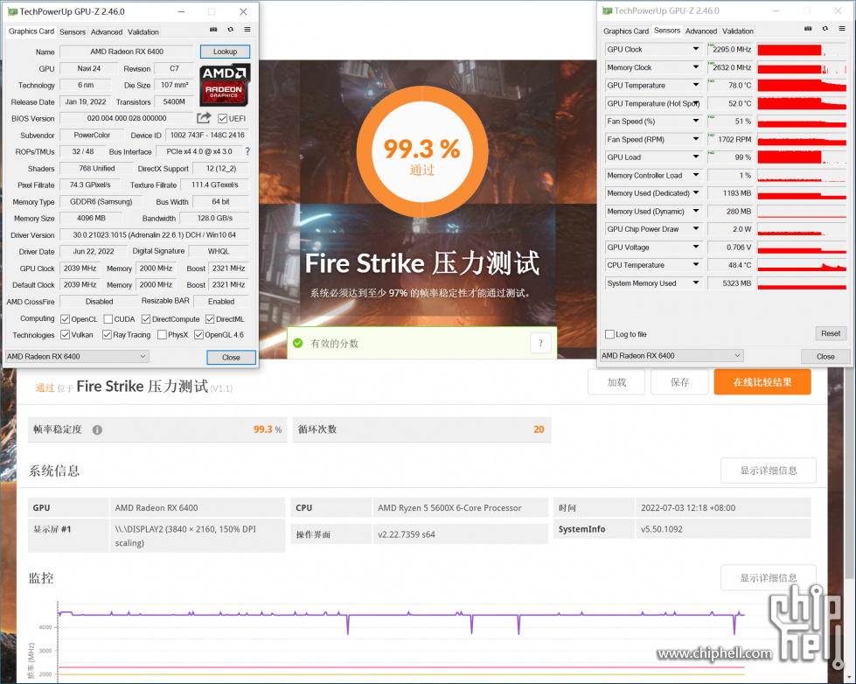Click the 1702 RPM fan speed value
The height and width of the screenshot is (684, 856).
(x=730, y=139)
